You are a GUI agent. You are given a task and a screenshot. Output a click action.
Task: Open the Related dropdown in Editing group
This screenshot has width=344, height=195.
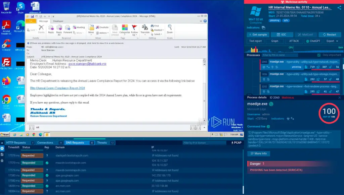point(157,30)
